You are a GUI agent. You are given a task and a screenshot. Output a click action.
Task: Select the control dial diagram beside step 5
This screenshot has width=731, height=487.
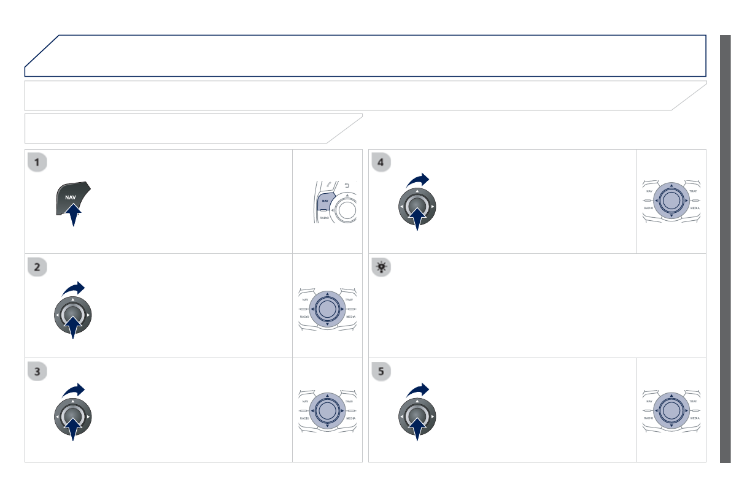[x=671, y=410]
